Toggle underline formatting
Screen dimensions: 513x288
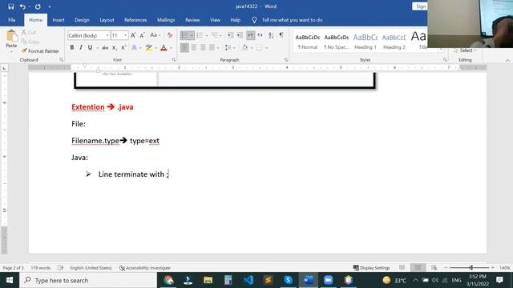90,48
